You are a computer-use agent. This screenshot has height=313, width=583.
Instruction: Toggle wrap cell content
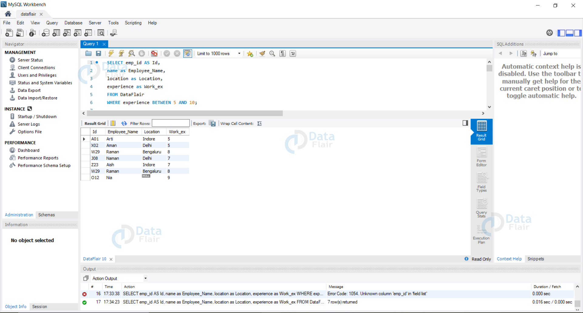coord(259,123)
